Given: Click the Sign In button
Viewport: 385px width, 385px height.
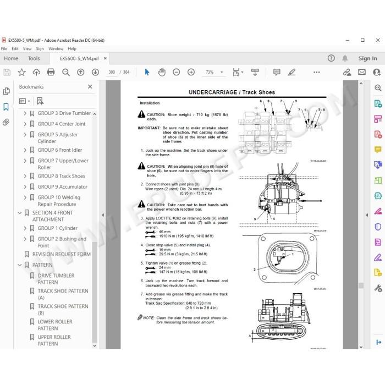Looking at the screenshot, I should 367,58.
